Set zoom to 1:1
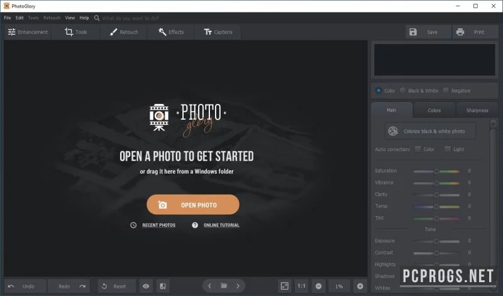 click(x=302, y=286)
